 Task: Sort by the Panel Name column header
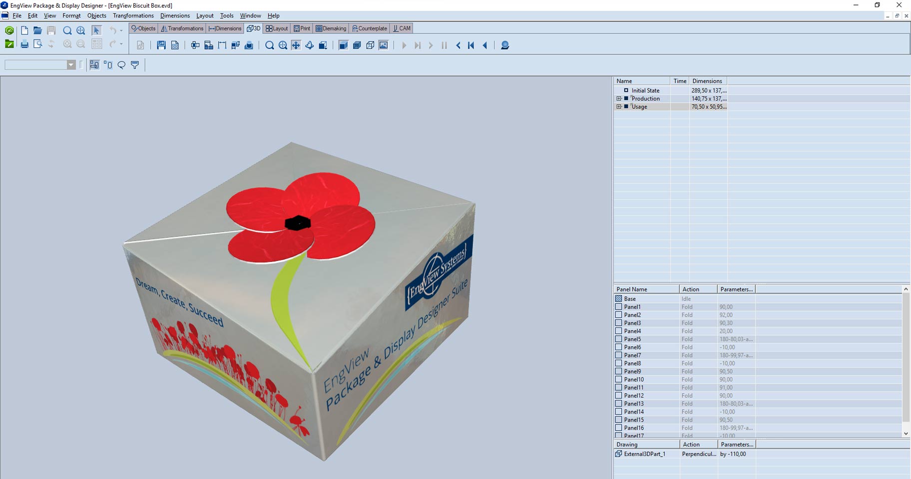coord(646,289)
